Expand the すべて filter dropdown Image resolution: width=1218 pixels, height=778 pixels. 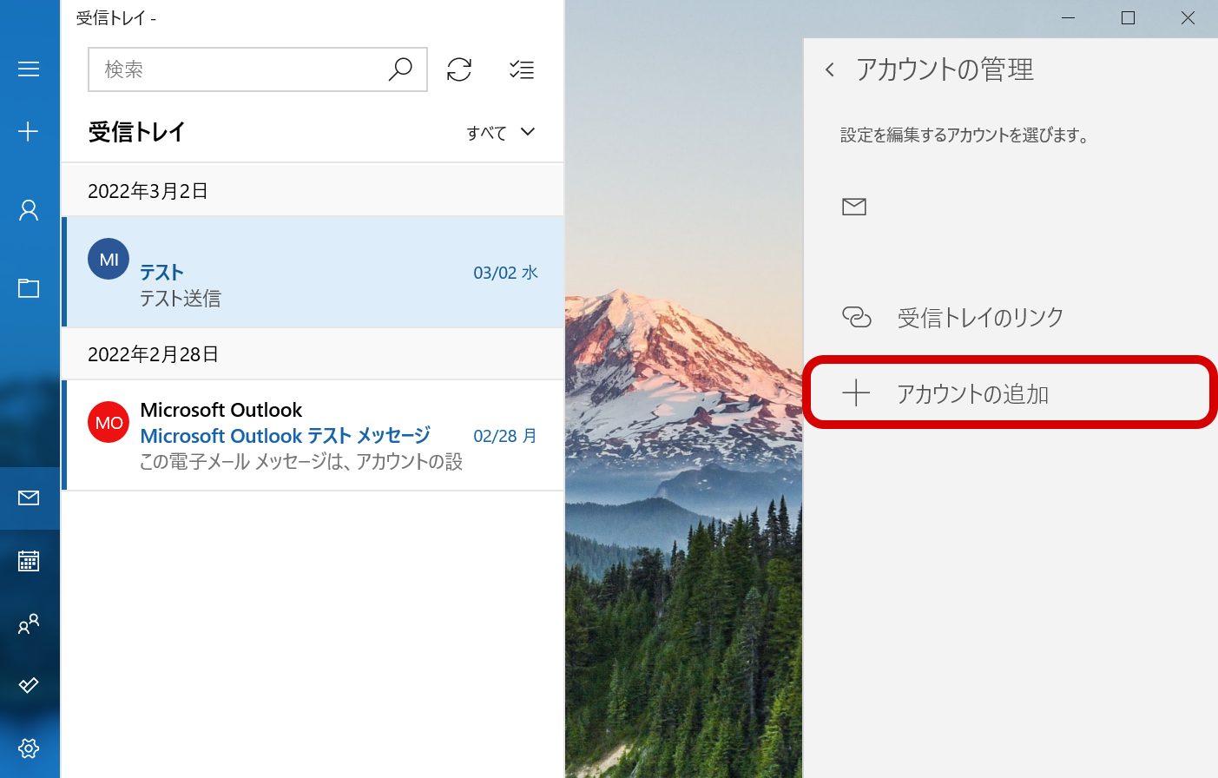coord(501,132)
